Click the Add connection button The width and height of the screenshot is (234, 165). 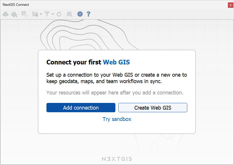[81, 108]
